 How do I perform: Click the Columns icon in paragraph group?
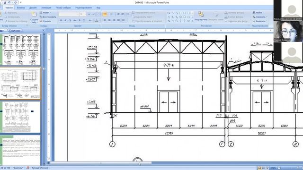[124, 20]
